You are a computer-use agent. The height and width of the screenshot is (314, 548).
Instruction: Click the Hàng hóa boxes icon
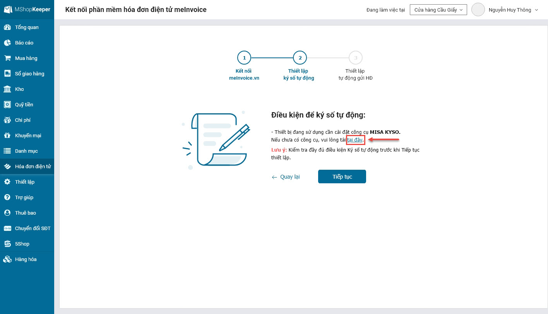(x=7, y=259)
